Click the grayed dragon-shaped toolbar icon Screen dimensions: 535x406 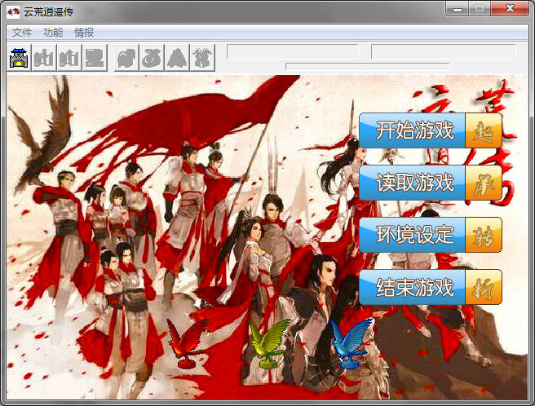[202, 58]
